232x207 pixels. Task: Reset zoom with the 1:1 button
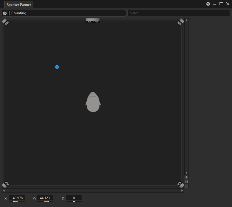coord(186,182)
